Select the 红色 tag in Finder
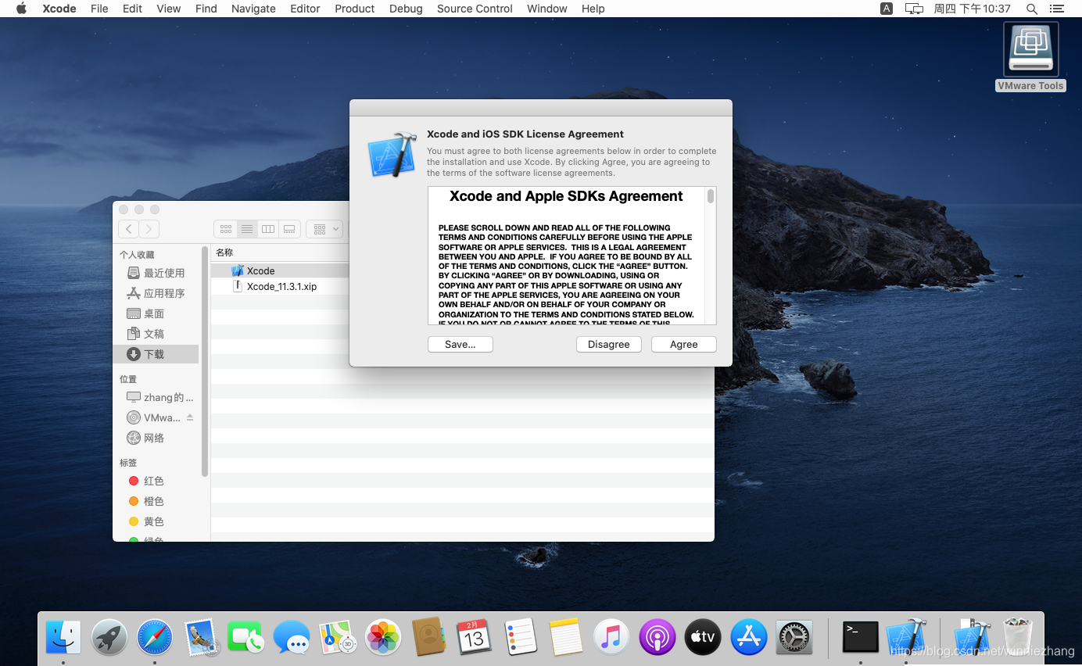The width and height of the screenshot is (1082, 666). (x=156, y=481)
